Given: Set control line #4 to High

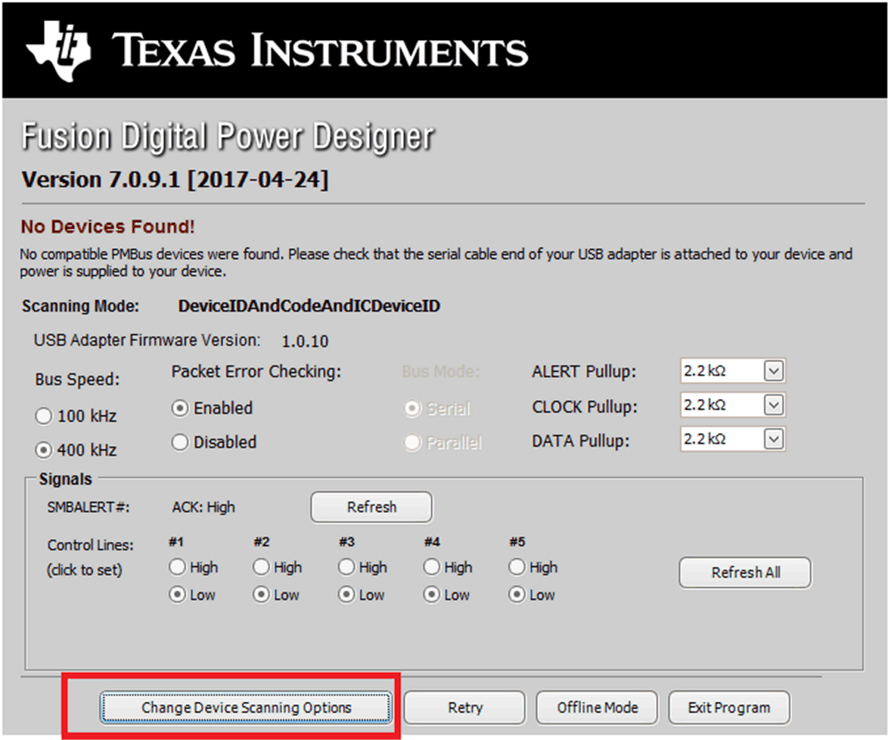Looking at the screenshot, I should [x=432, y=567].
